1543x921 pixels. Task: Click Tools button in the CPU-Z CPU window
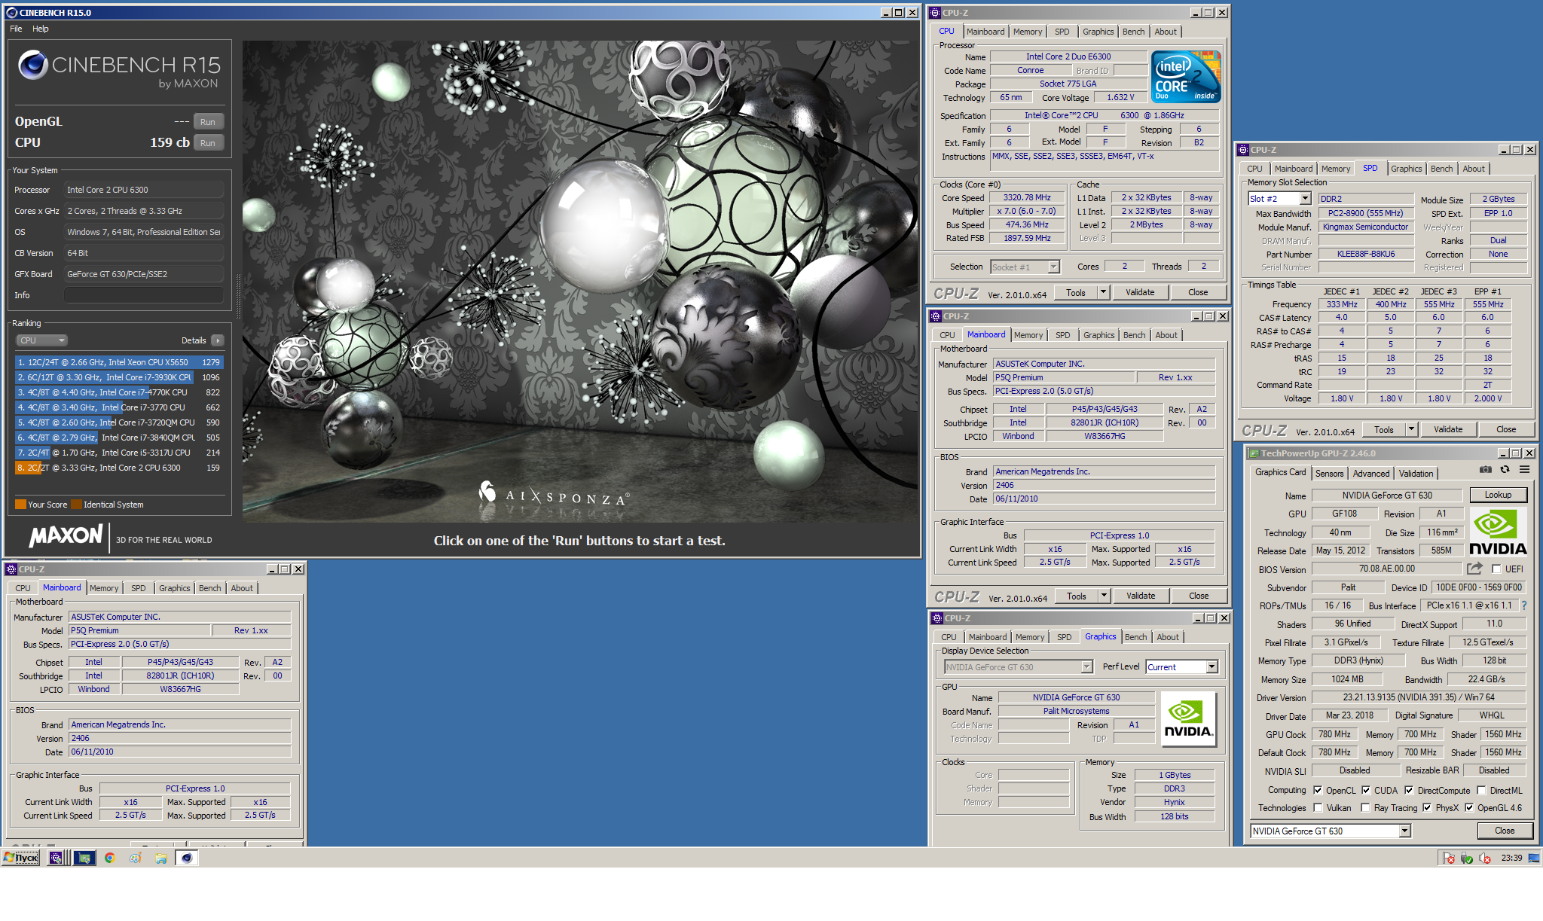pos(1075,292)
